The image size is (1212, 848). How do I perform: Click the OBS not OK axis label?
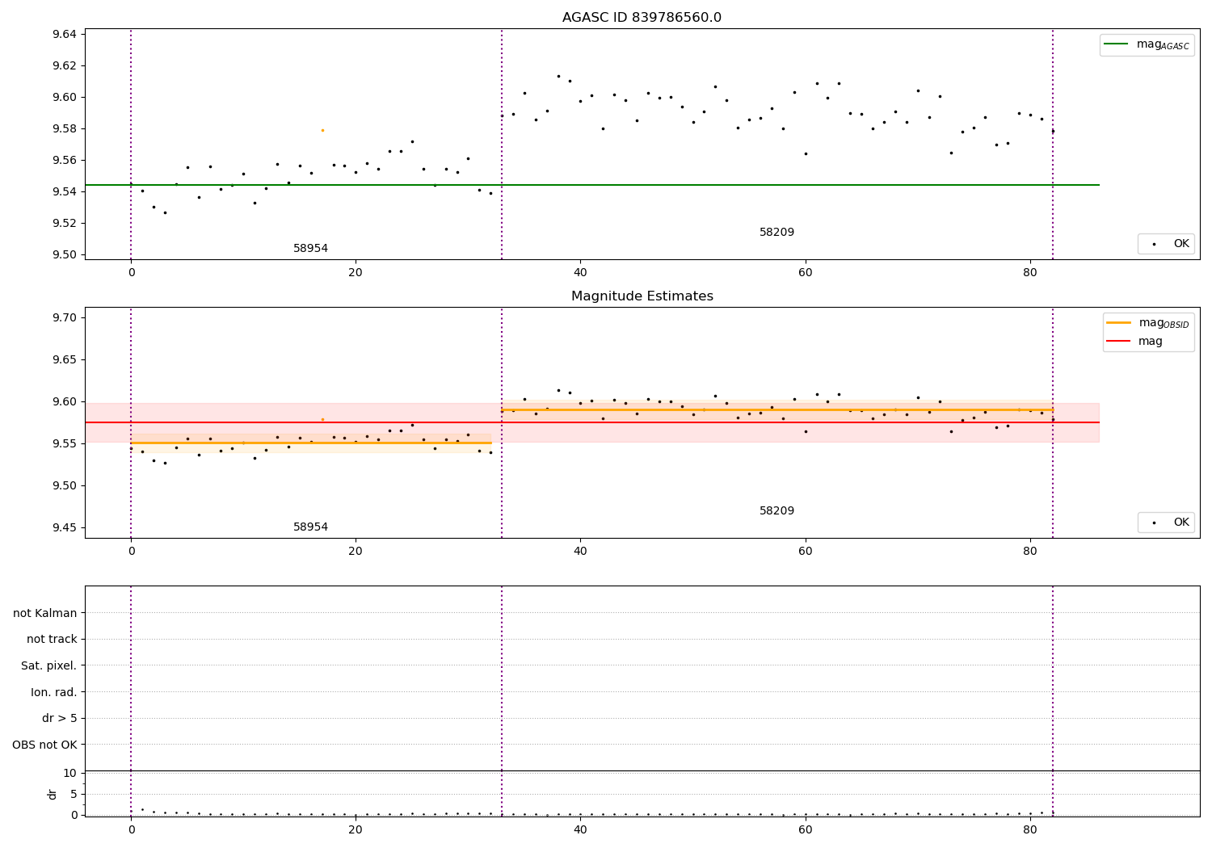click(x=45, y=745)
